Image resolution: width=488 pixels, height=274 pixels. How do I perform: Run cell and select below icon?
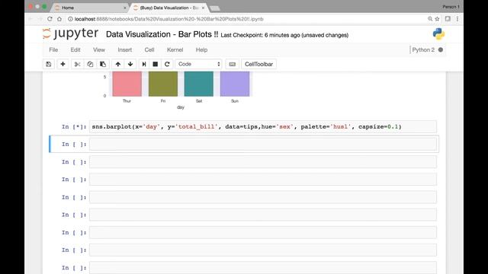(x=144, y=64)
